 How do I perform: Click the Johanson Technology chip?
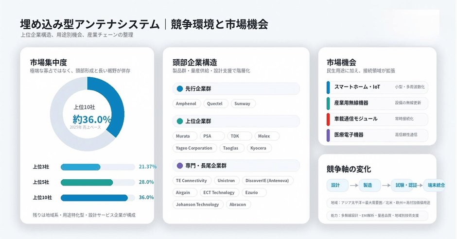(x=198, y=205)
